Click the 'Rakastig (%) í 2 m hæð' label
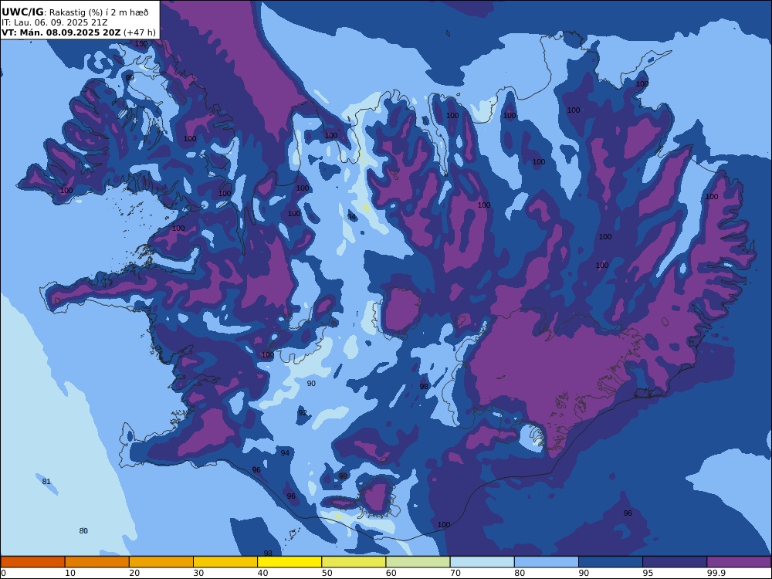772x579 pixels. point(99,13)
